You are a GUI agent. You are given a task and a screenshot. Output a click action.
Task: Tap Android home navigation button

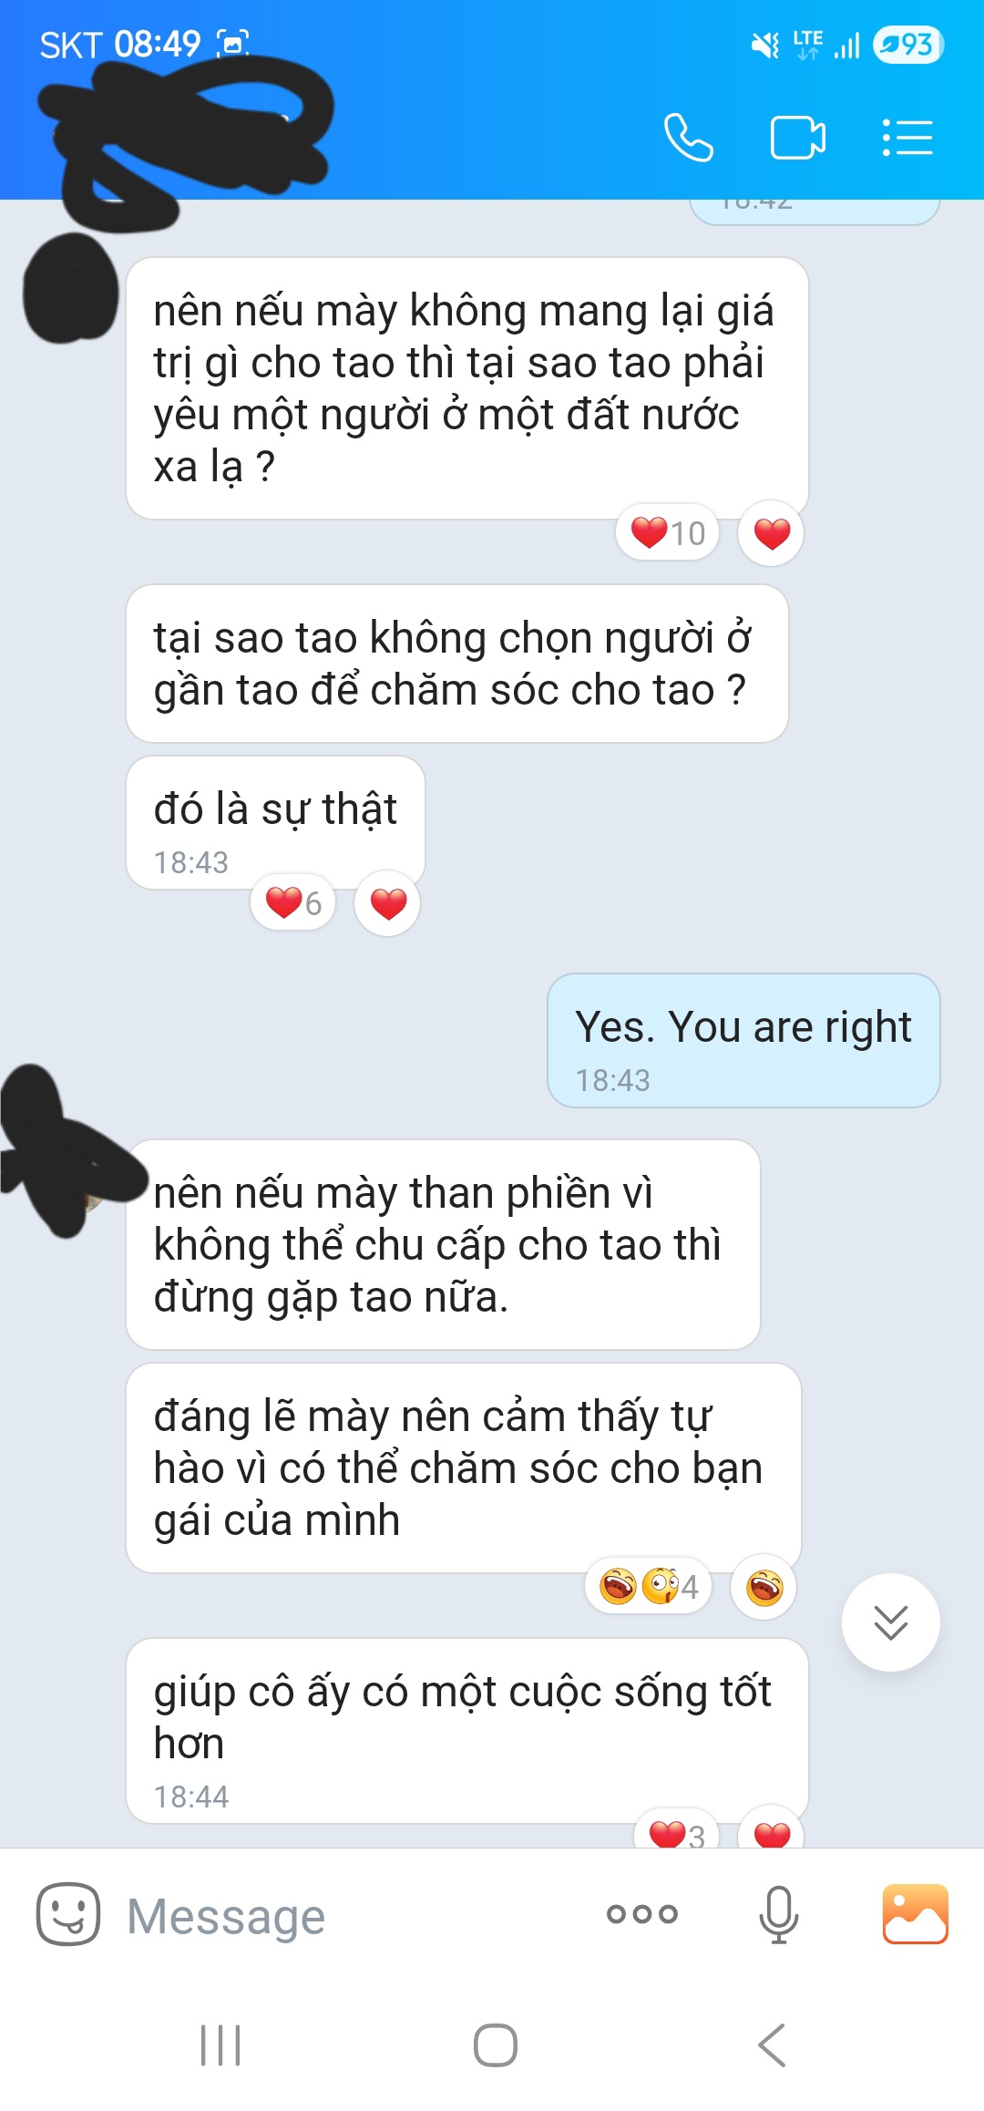point(495,2045)
